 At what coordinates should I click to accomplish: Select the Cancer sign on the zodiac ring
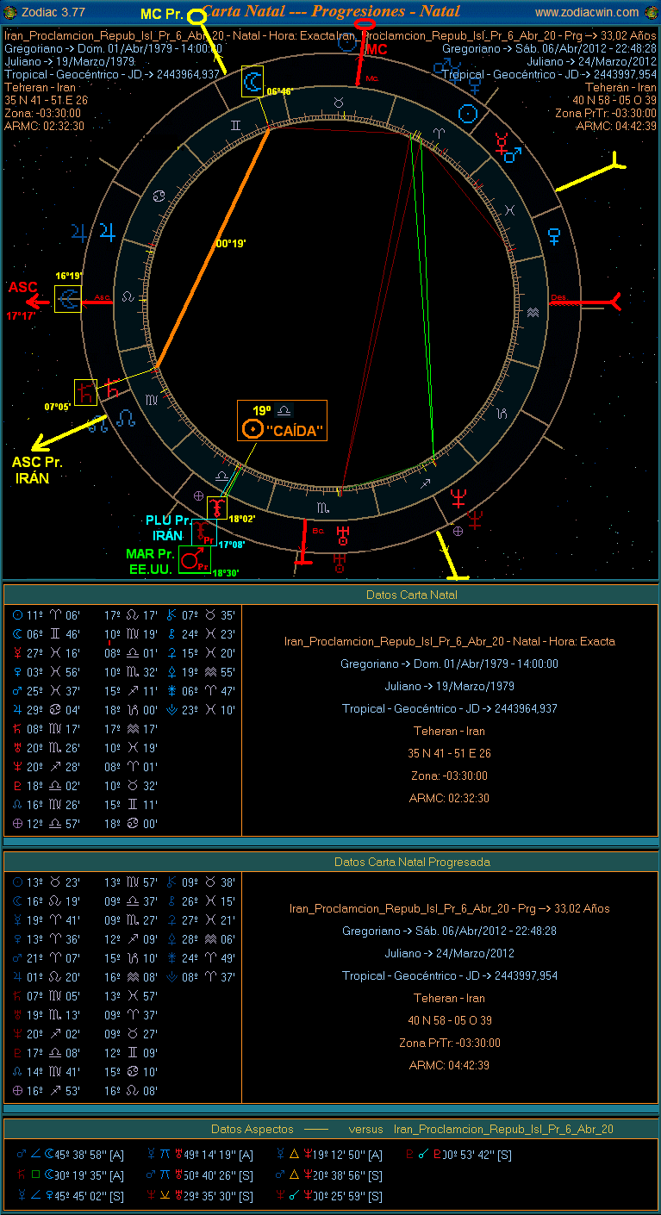159,196
